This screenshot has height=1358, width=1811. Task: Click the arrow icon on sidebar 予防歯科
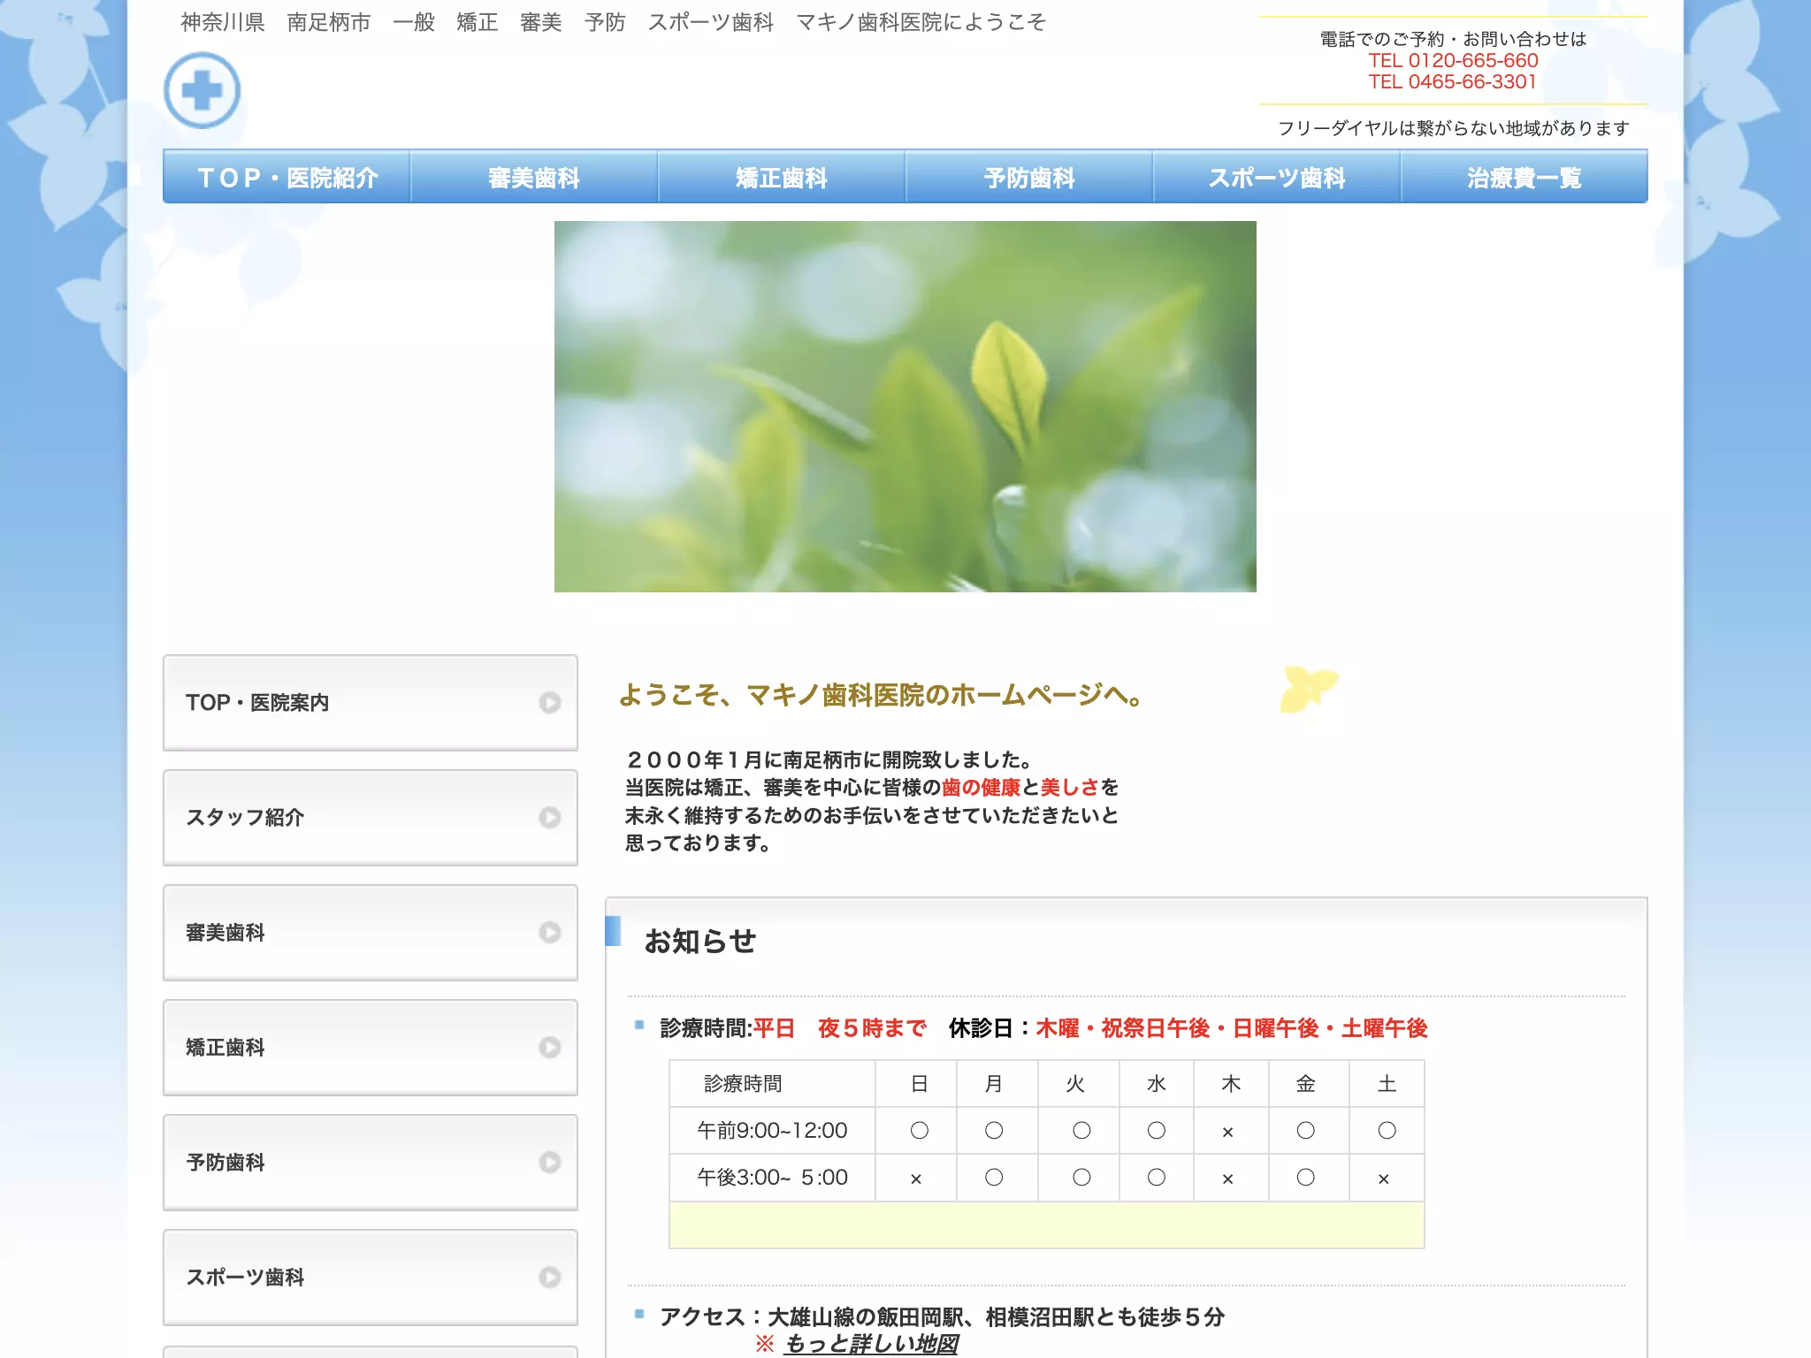(550, 1163)
